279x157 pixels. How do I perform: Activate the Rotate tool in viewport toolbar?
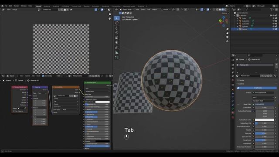tap(117, 33)
